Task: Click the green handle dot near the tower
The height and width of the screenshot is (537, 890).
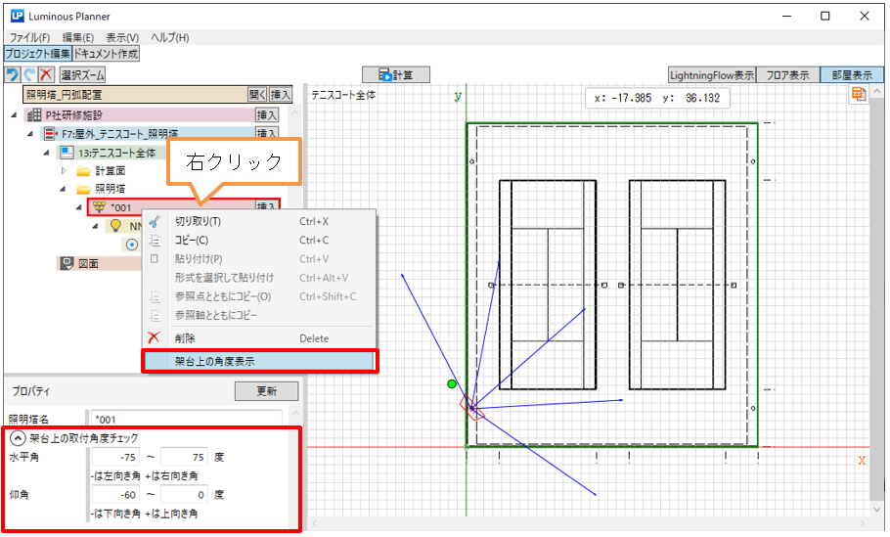Action: tap(451, 384)
